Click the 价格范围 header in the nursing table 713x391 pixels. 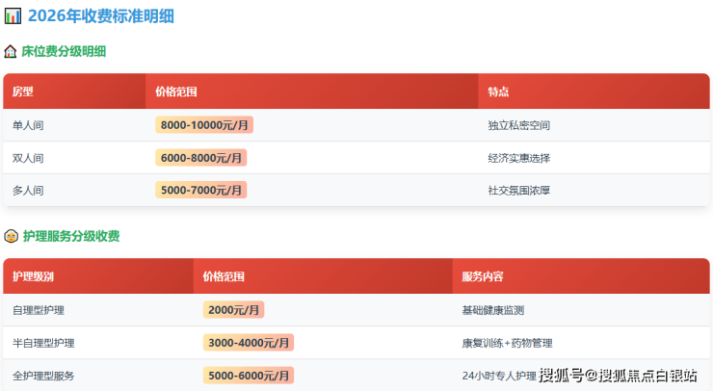(x=224, y=276)
